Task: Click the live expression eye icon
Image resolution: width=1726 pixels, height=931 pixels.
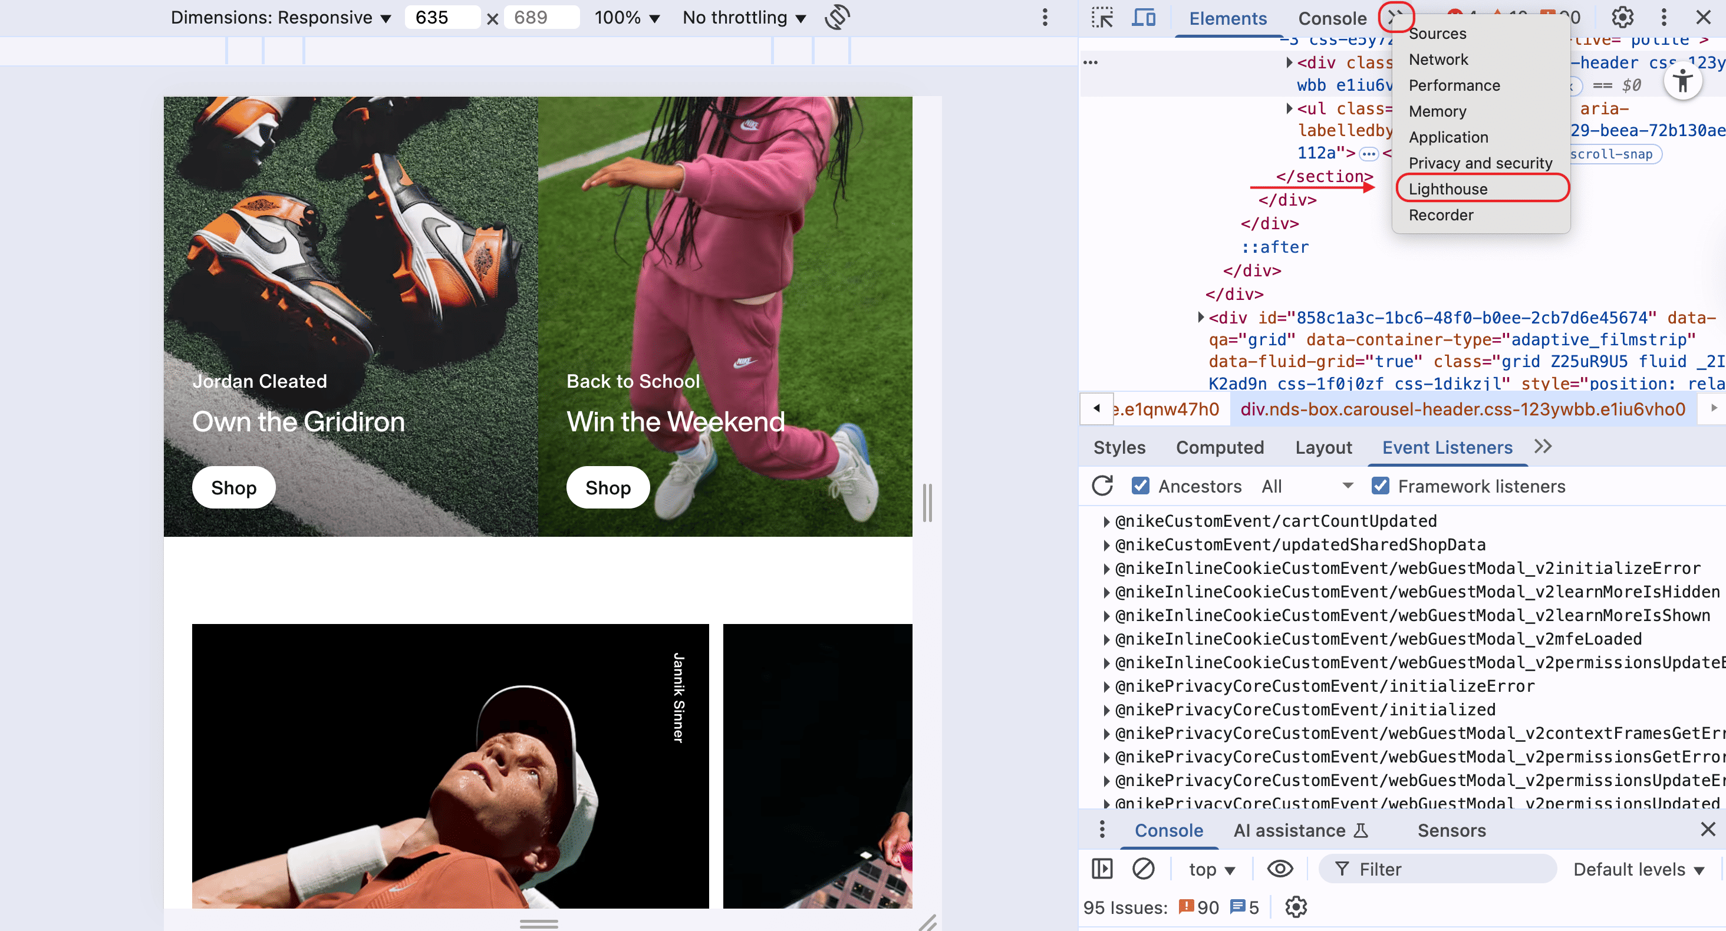Action: tap(1280, 869)
